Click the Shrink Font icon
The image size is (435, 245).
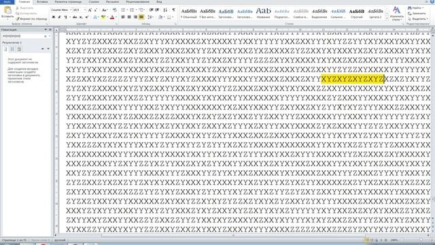95,10
